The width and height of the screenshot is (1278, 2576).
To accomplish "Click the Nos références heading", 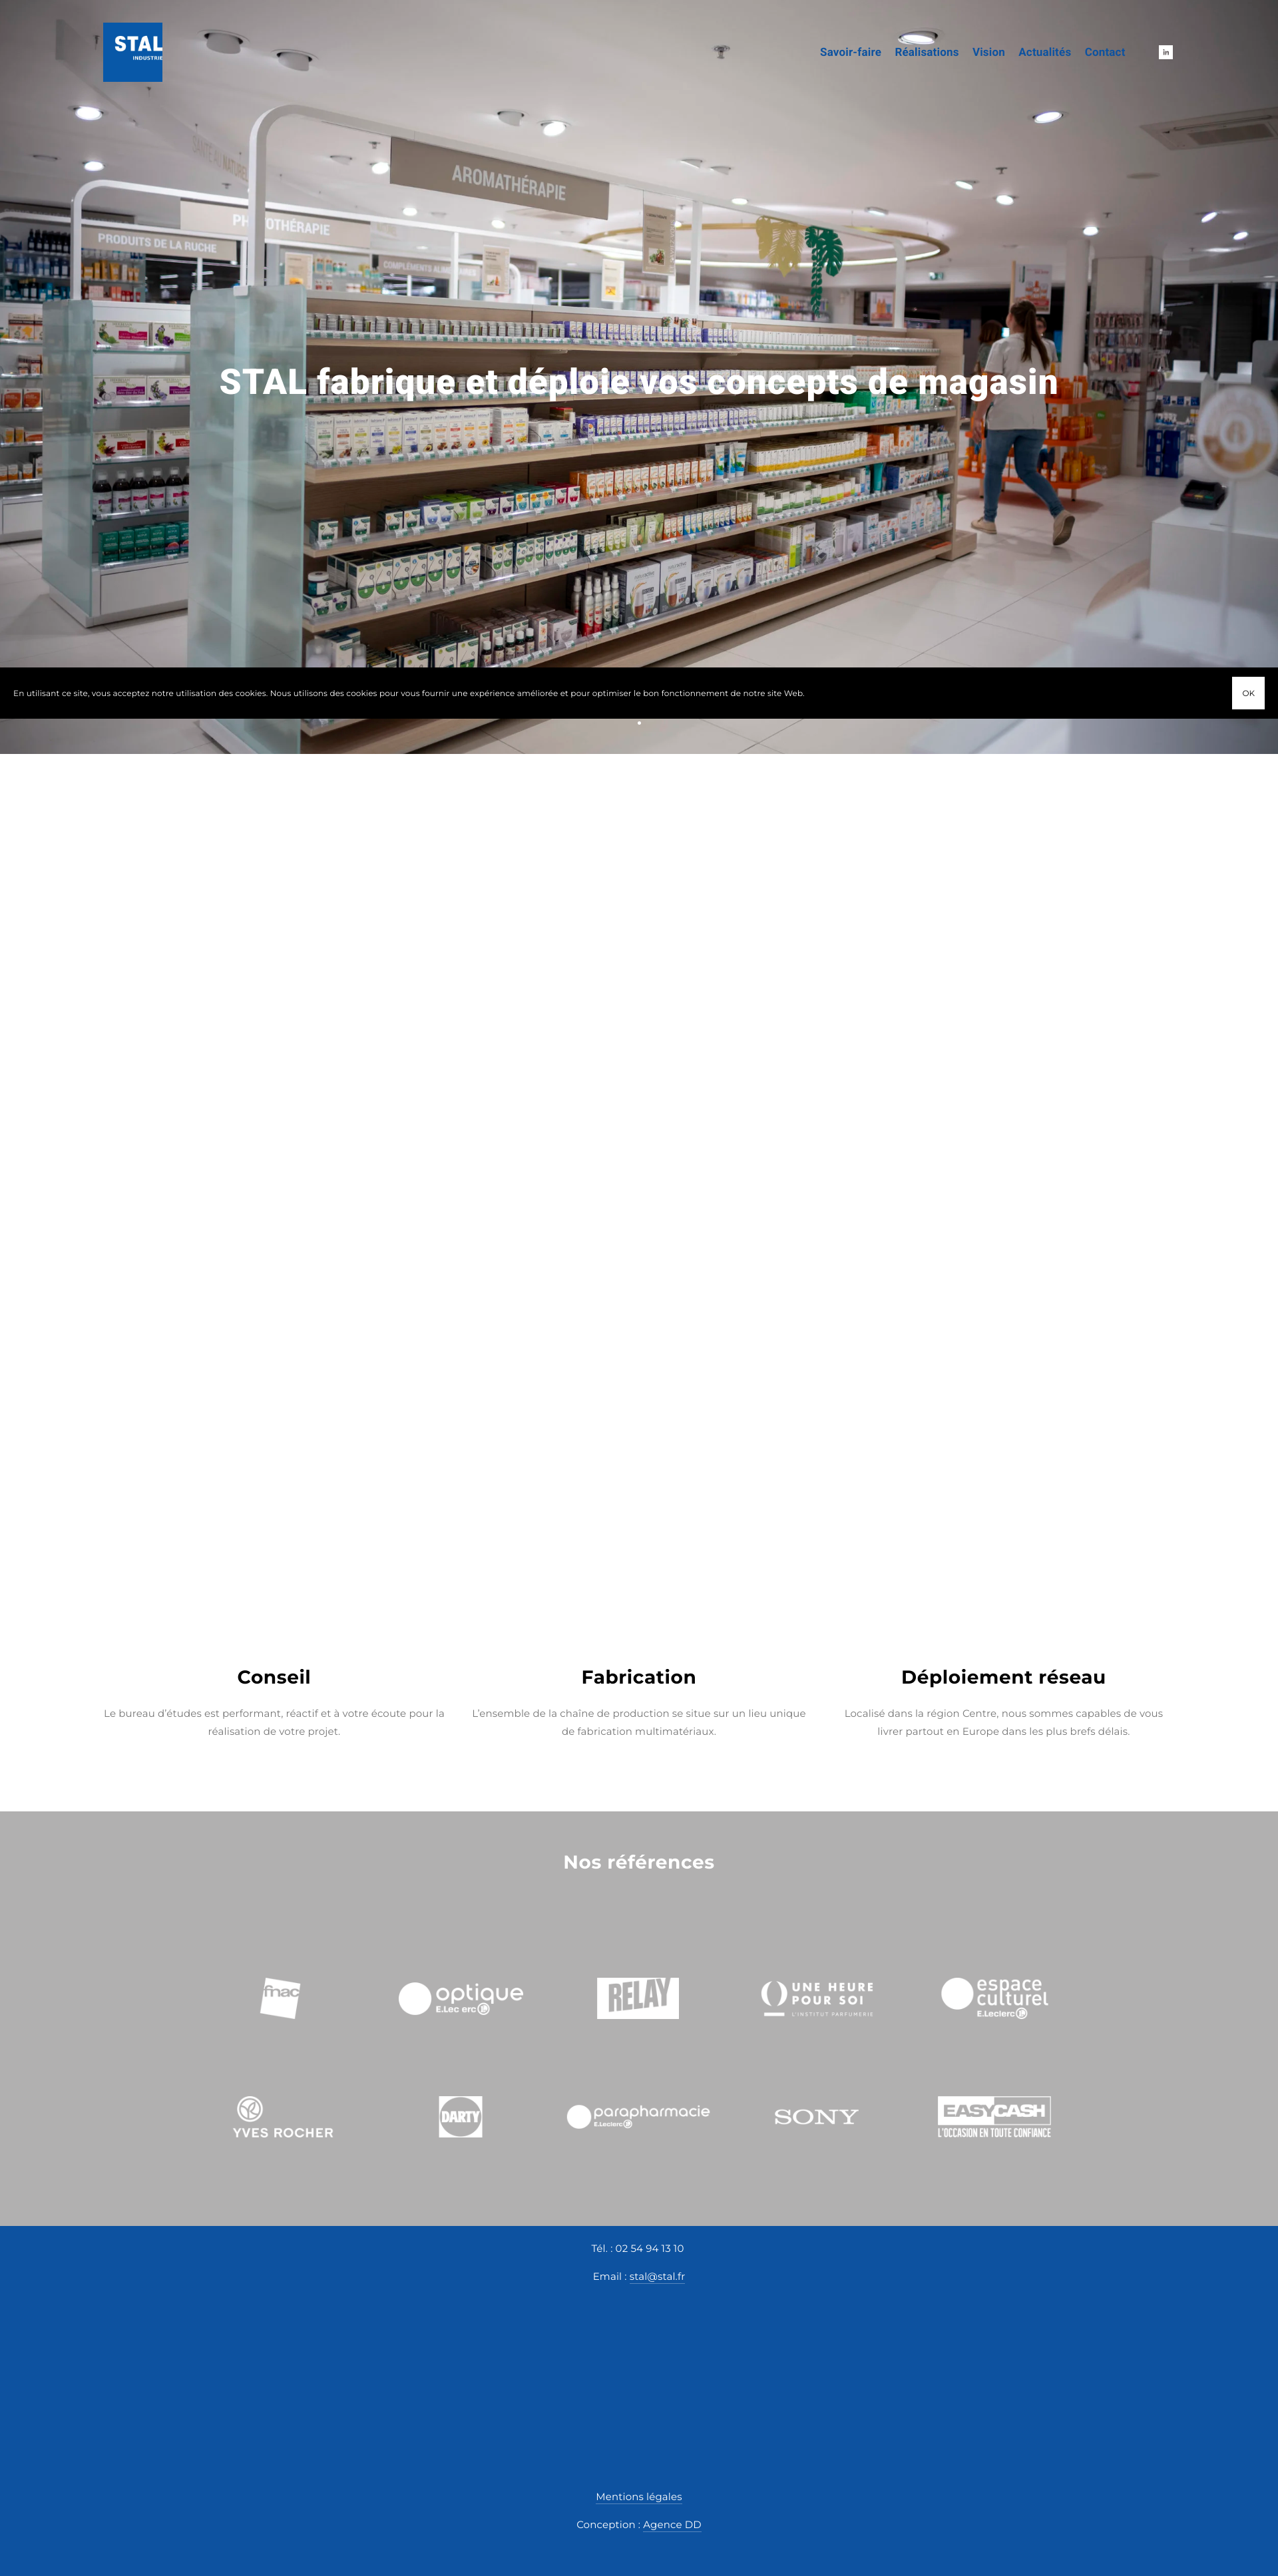I will click(639, 1862).
